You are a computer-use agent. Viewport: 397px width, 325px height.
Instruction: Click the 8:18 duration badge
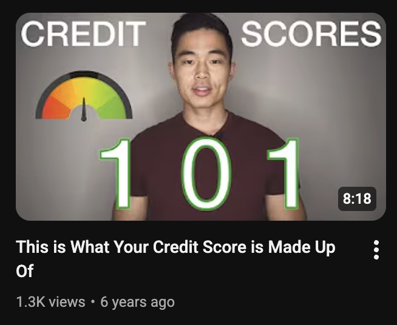[x=357, y=199]
